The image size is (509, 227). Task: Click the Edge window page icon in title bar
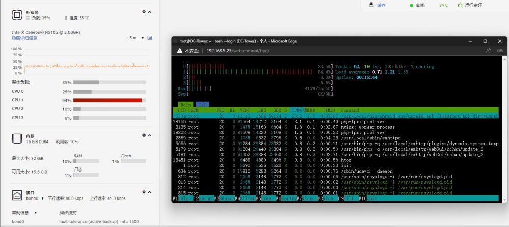click(x=175, y=41)
